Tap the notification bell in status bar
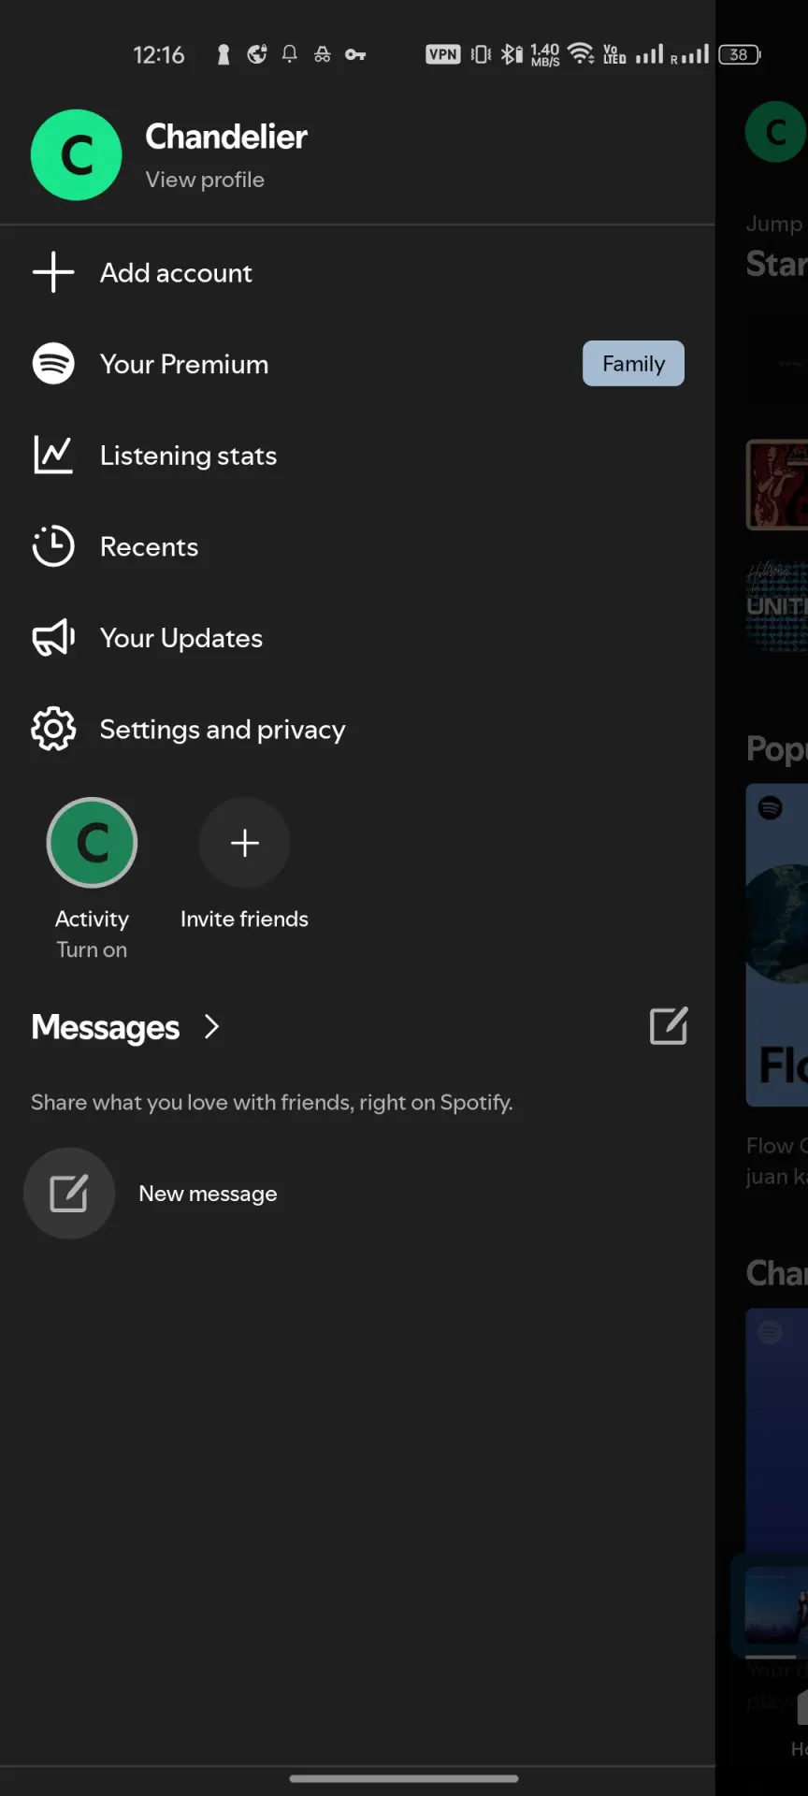 pyautogui.click(x=290, y=54)
